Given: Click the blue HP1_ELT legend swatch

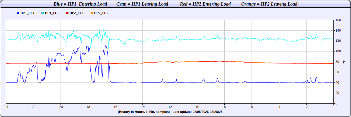Looking at the screenshot, I should 18,13.
